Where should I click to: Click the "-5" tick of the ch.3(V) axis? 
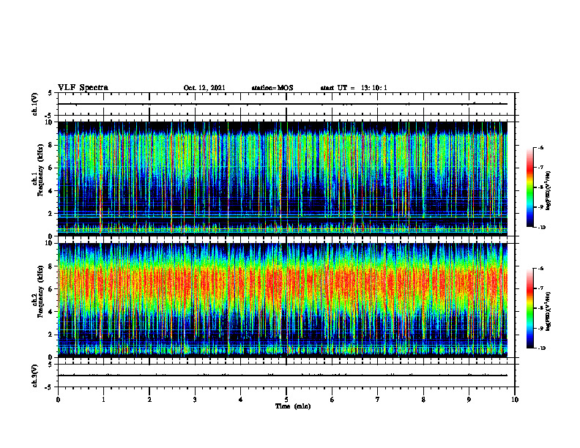(49, 387)
